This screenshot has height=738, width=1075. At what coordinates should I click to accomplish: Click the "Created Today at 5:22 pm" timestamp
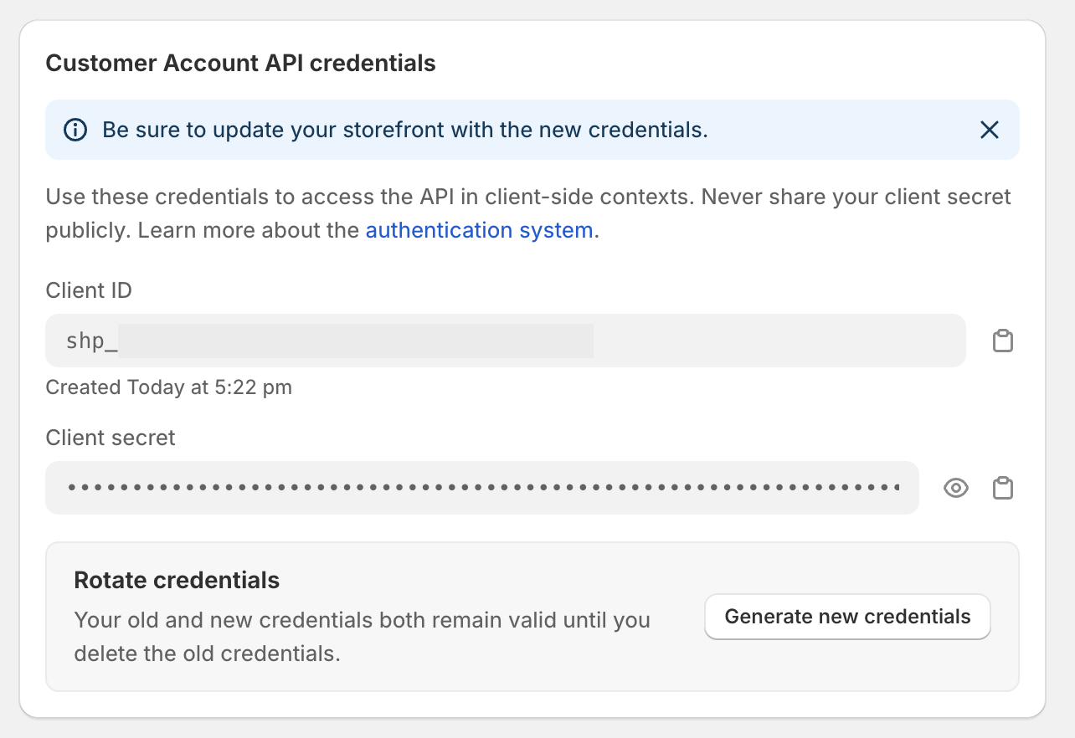coord(168,387)
